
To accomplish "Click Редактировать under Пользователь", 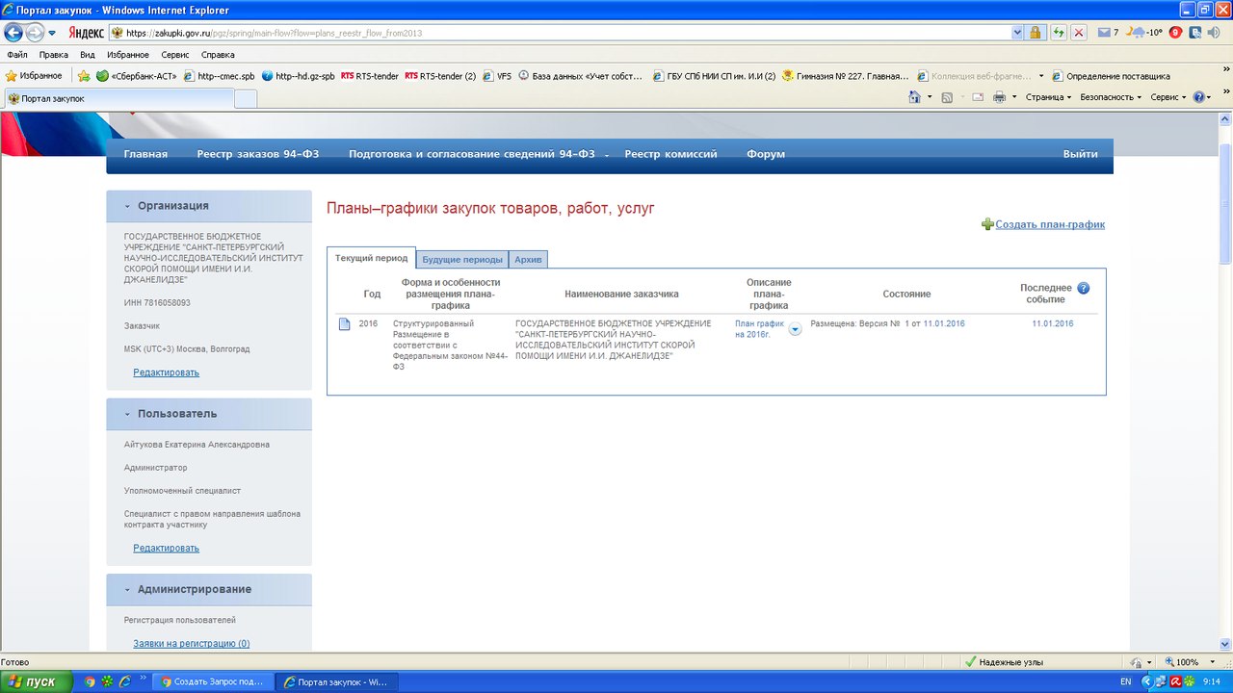I will pyautogui.click(x=167, y=548).
